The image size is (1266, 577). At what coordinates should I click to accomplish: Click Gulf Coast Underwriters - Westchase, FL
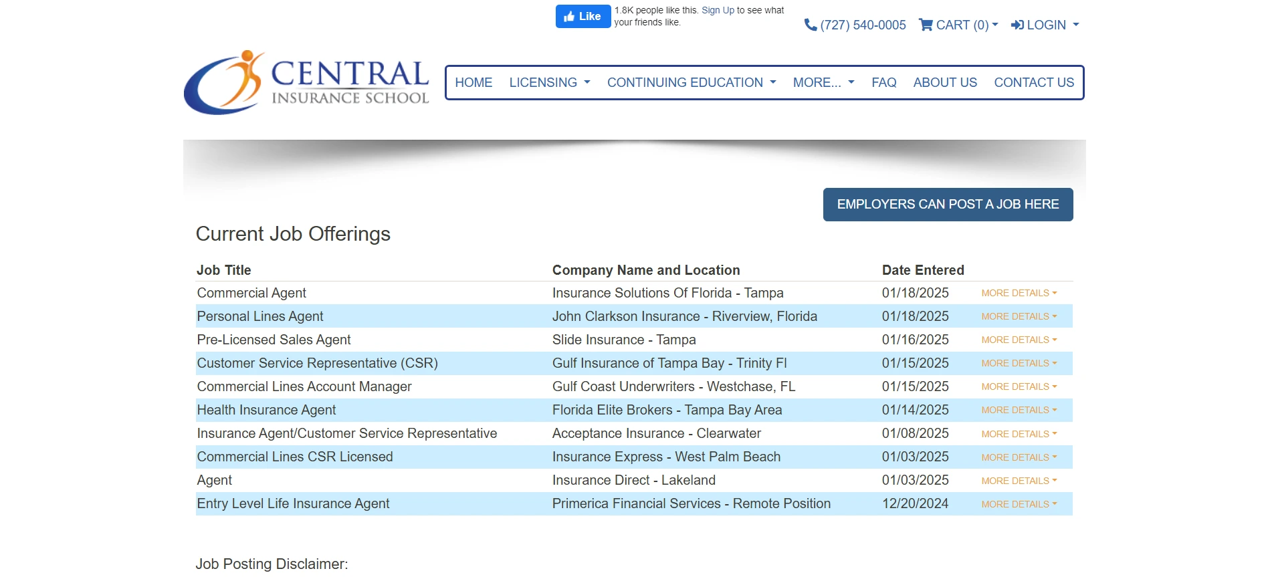pos(673,386)
